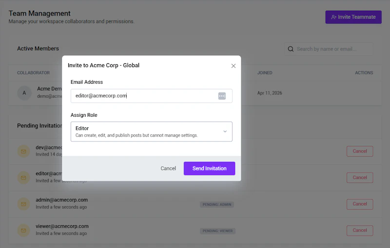Click the JOINED column header
Viewport: 390px width, 248px height.
(265, 73)
